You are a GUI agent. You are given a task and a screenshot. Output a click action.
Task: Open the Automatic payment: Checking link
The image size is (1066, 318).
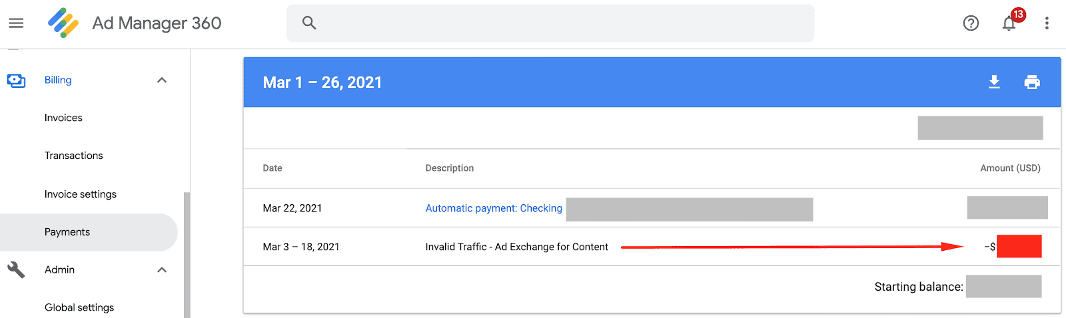[x=494, y=208]
